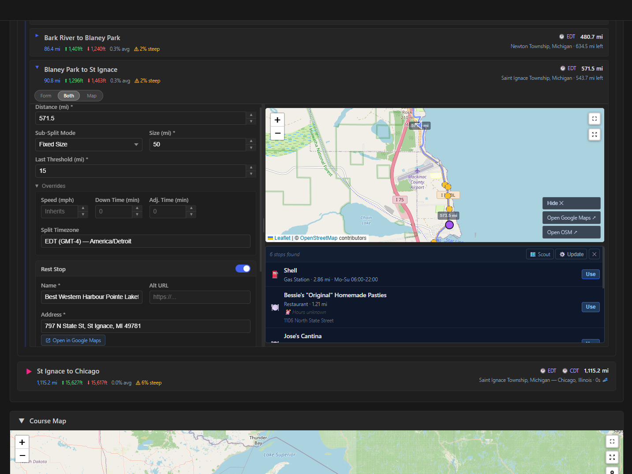This screenshot has width=632, height=474.
Task: Click the Scout button
Action: click(x=540, y=254)
